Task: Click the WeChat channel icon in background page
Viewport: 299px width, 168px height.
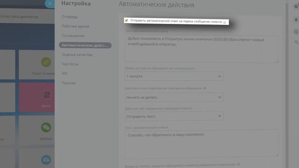Action: coord(46,127)
